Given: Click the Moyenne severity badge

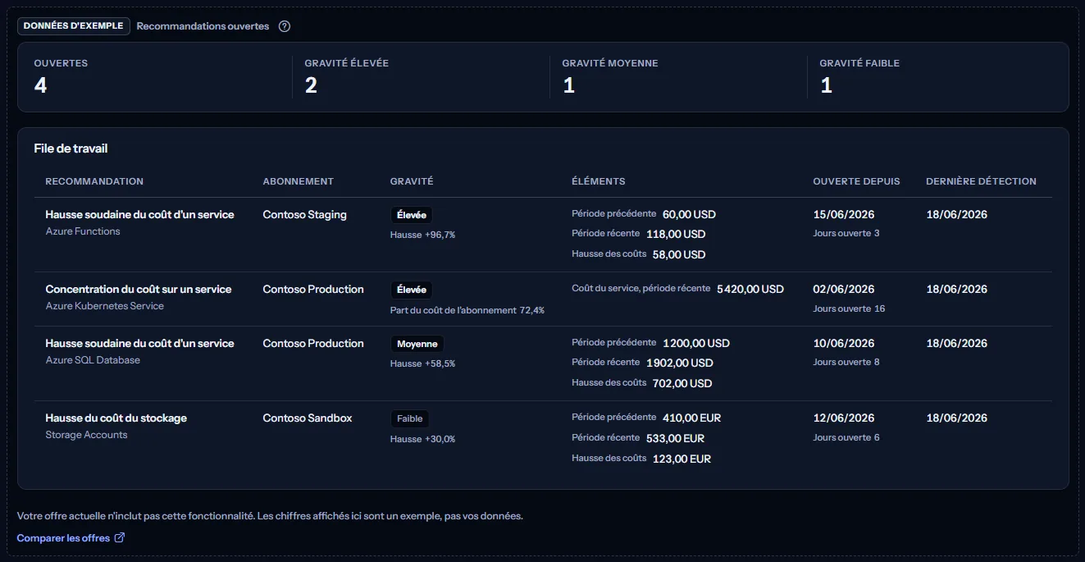Looking at the screenshot, I should (x=417, y=344).
